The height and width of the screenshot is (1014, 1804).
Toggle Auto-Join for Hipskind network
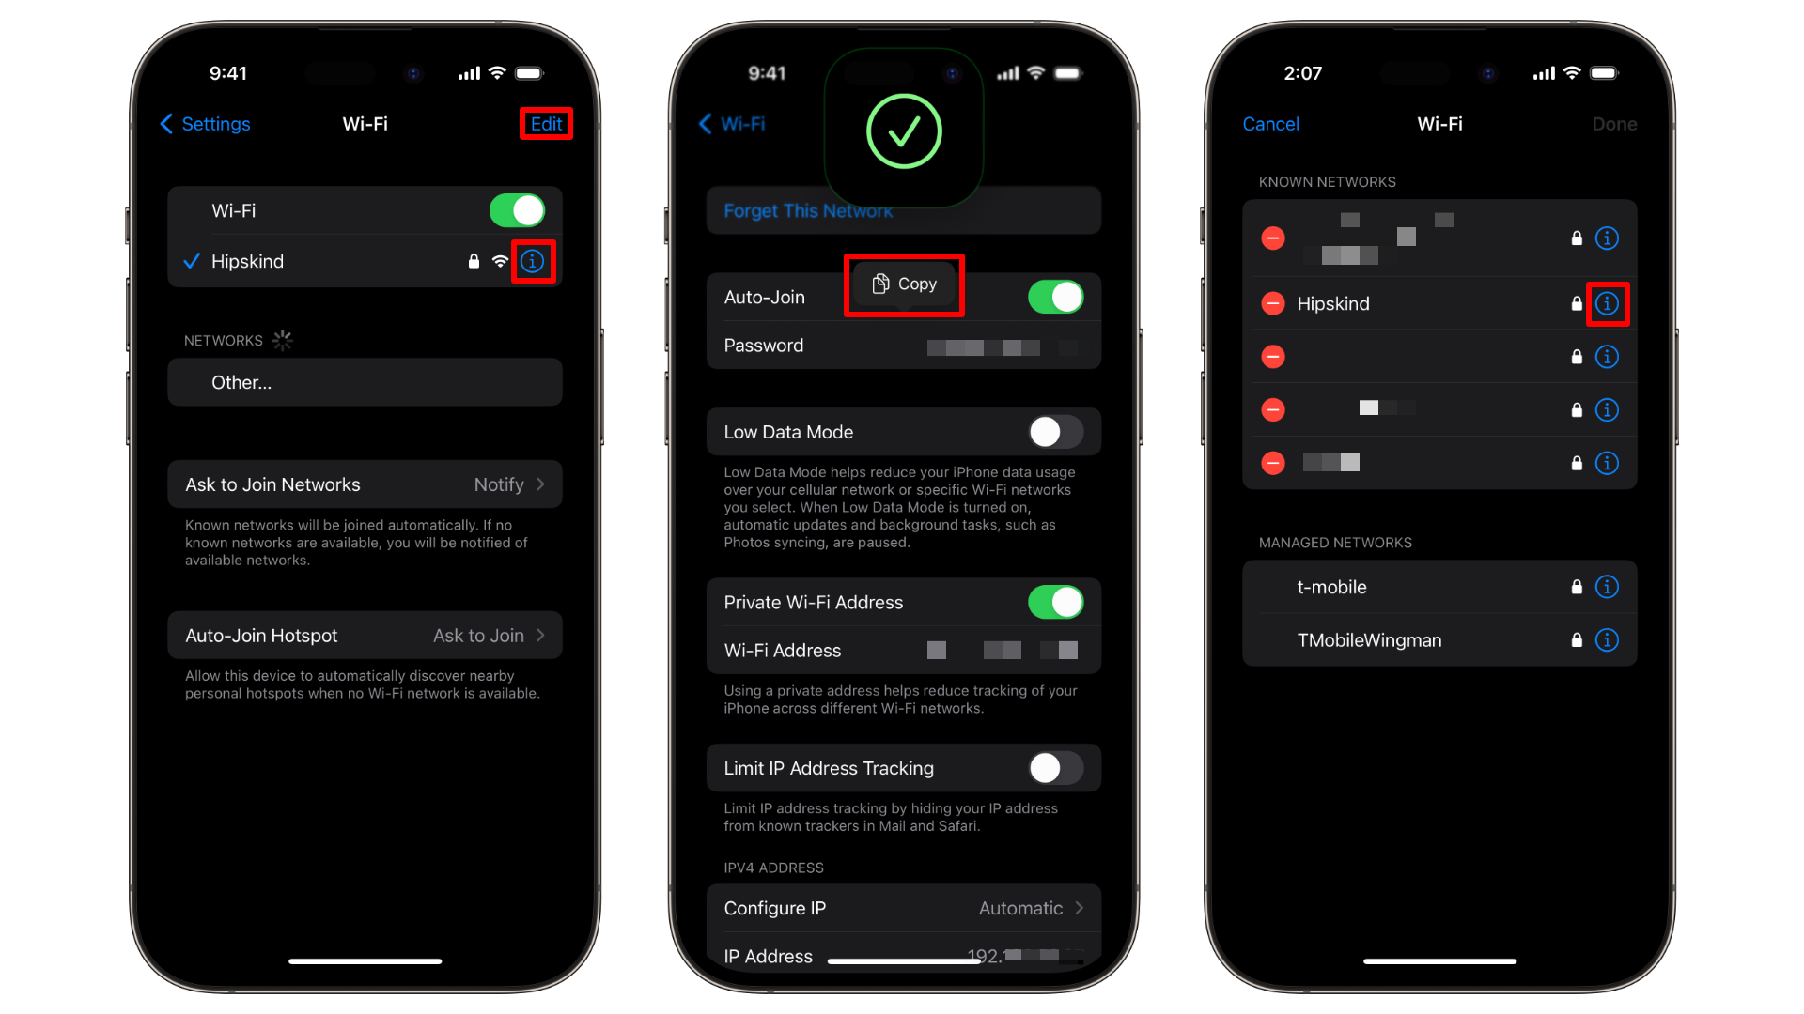point(1054,297)
